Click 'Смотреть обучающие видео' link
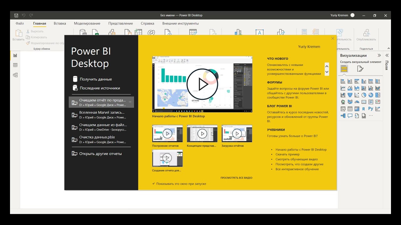401x225 pixels. (x=297, y=159)
